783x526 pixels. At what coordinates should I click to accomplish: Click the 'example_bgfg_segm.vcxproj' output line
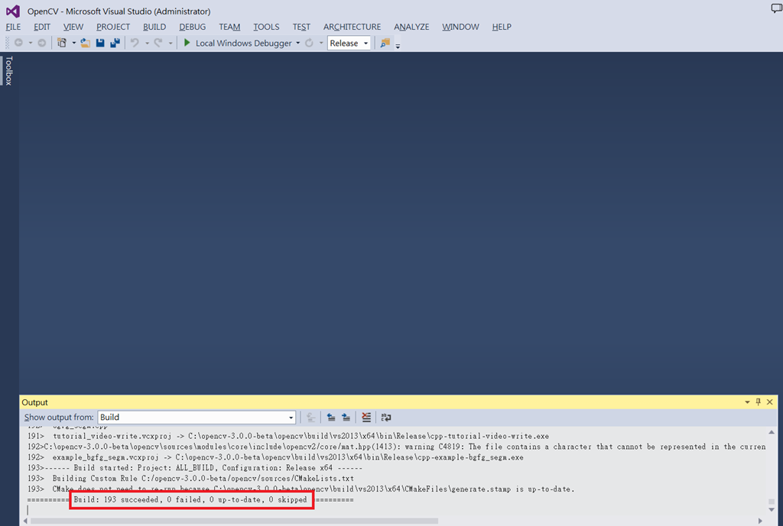point(275,457)
